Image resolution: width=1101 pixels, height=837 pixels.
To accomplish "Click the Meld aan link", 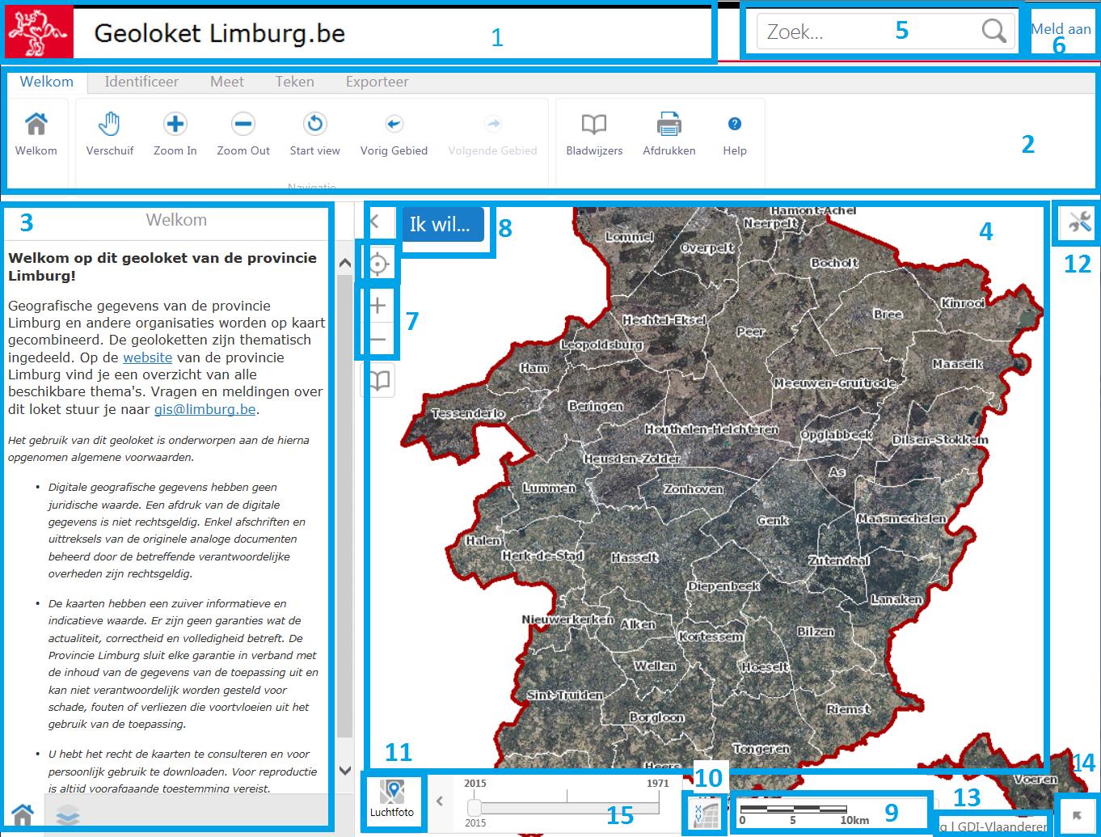I will point(1061,29).
